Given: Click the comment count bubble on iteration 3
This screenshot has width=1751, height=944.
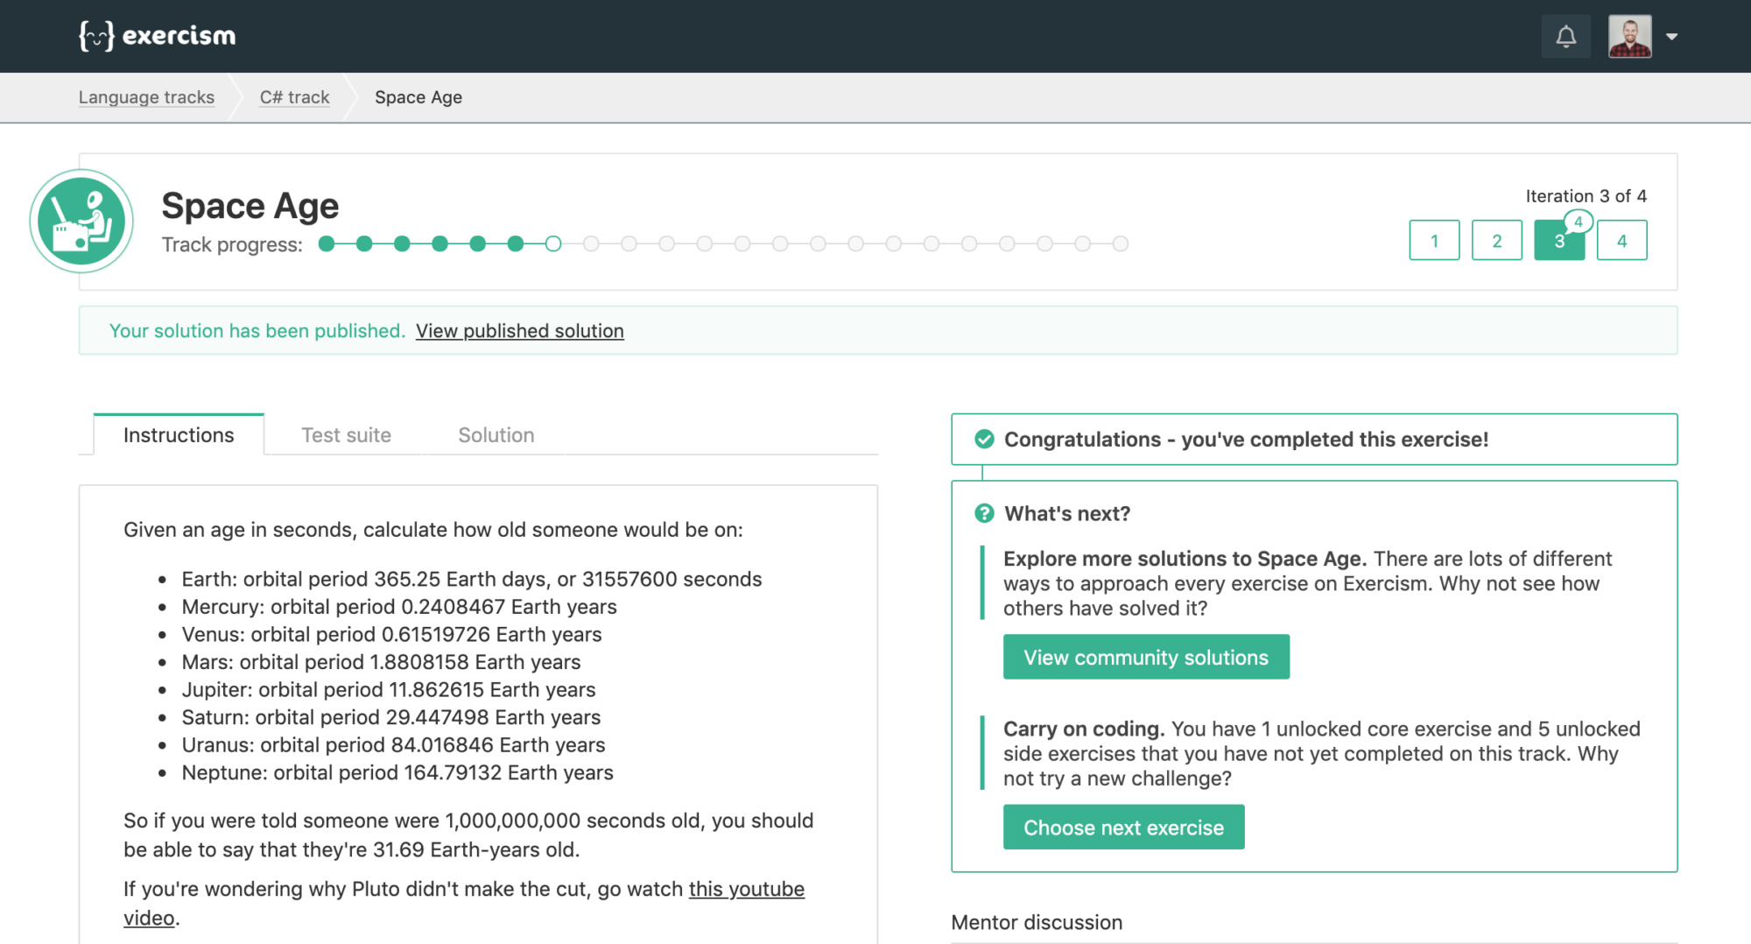Looking at the screenshot, I should tap(1578, 222).
